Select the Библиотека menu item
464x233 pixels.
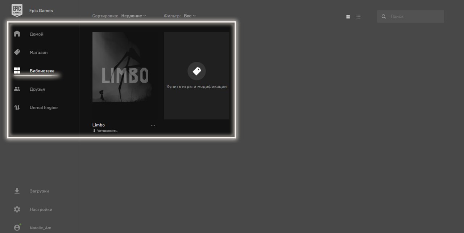pos(42,71)
